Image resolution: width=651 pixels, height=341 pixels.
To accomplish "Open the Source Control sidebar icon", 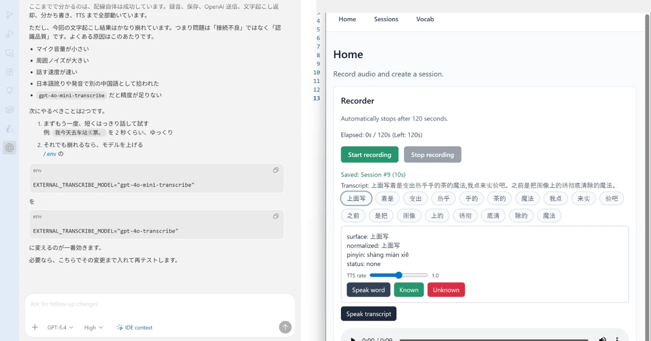I will pos(10,15).
